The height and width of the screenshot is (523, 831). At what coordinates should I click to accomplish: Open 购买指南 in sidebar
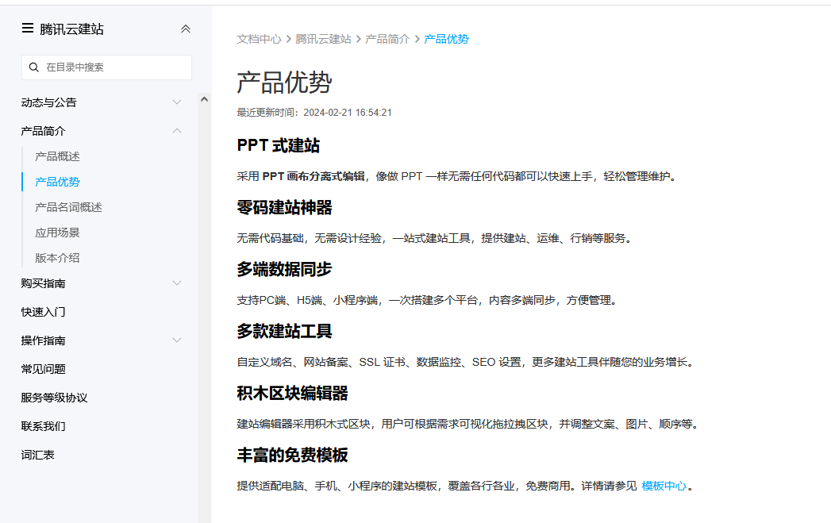pyautogui.click(x=44, y=283)
